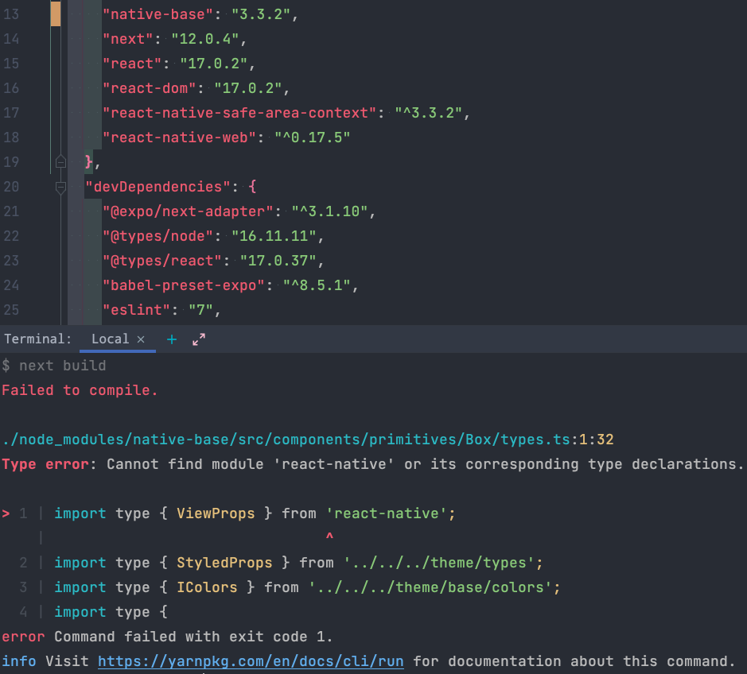Click the "react-native-safe-area-context" key
Viewport: 747px width, 674px height.
click(239, 113)
